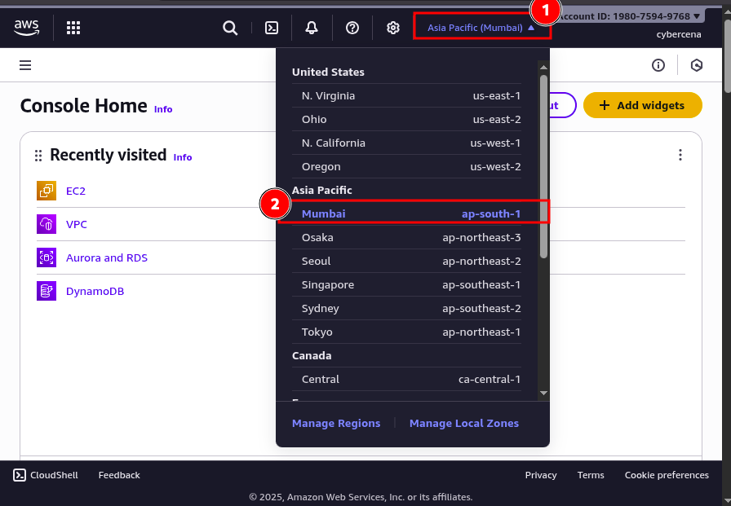Click the Canada group heading
This screenshot has height=506, width=731.
point(312,355)
